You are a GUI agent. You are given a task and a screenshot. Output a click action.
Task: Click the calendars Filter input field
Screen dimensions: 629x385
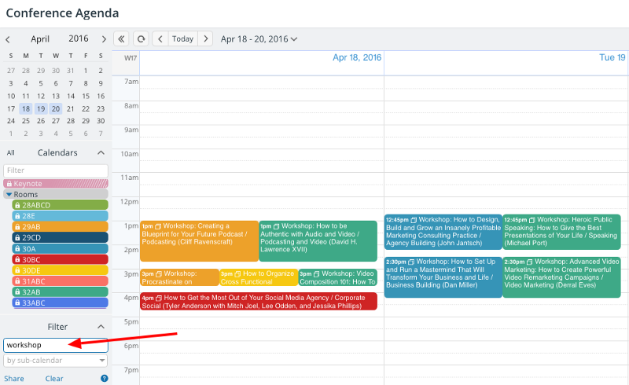(x=56, y=170)
